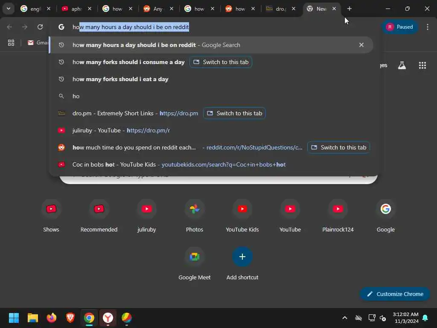Open Chrome's three-dot menu
437x328 pixels.
428,27
